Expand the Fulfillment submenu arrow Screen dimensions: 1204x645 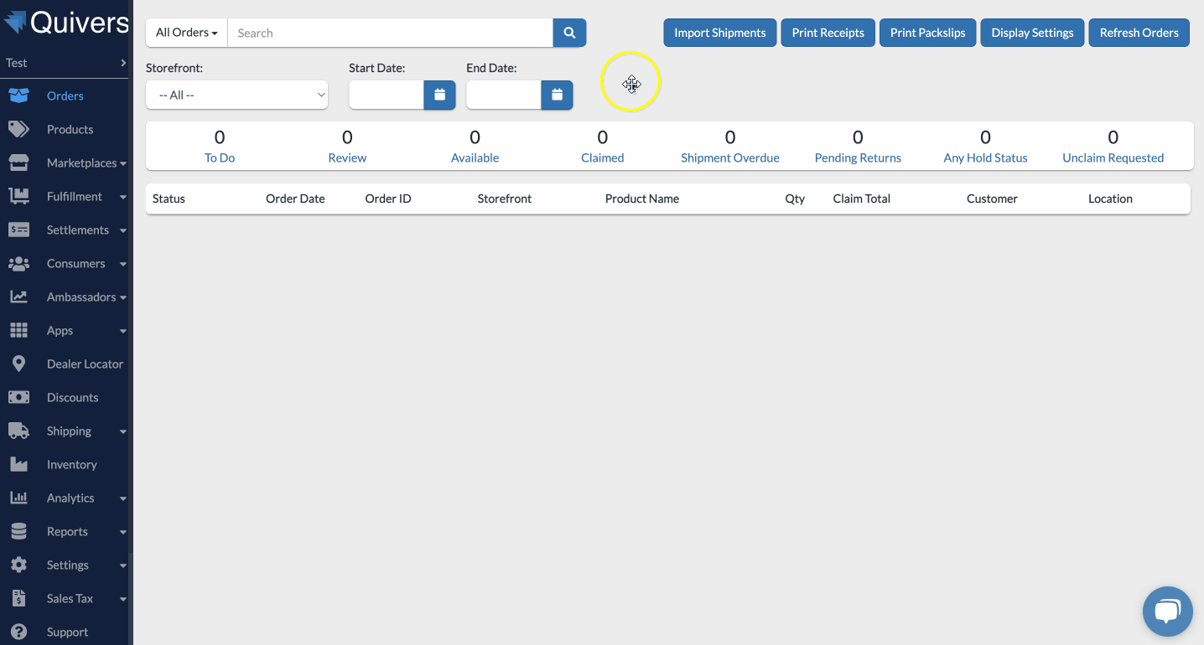point(123,197)
